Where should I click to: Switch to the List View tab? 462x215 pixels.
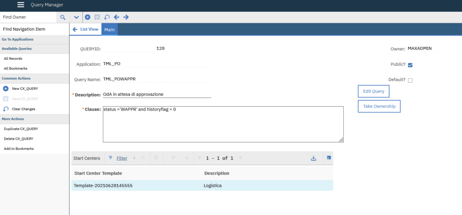click(x=86, y=29)
